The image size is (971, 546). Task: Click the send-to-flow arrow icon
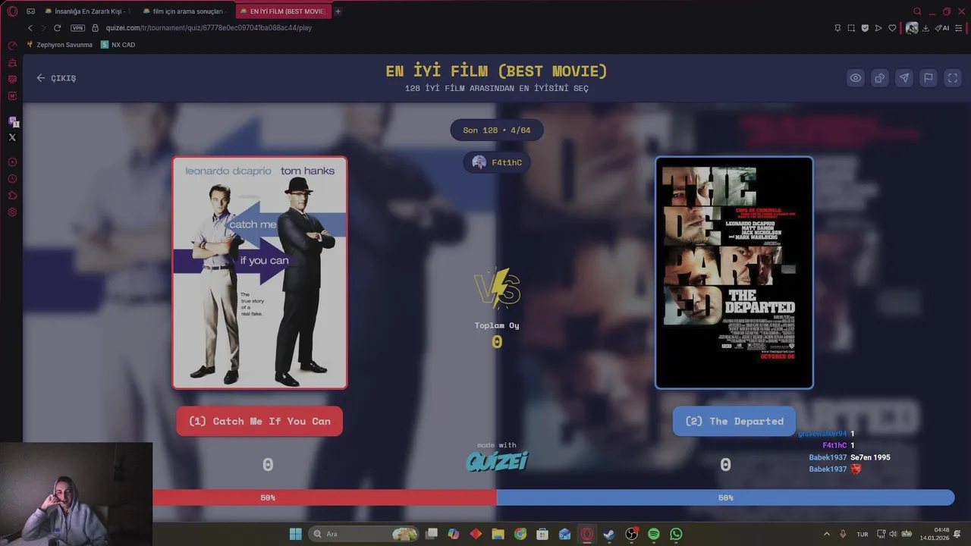coord(878,28)
